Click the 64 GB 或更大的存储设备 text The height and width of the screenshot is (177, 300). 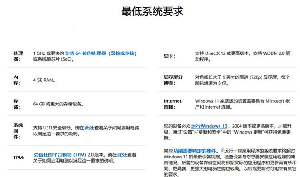[58, 104]
